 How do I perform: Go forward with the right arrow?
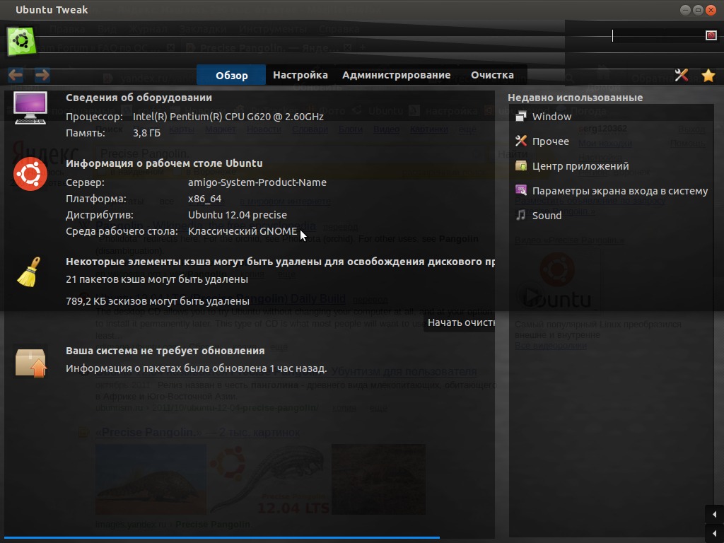[42, 75]
